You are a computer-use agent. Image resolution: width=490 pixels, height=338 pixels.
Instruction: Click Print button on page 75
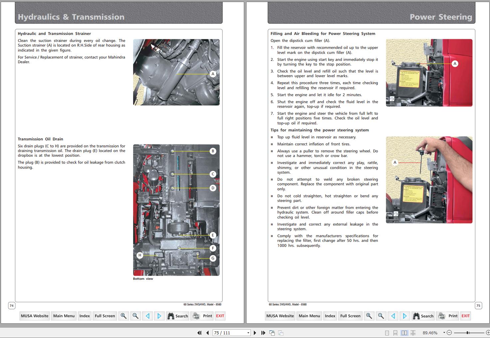[x=448, y=316]
